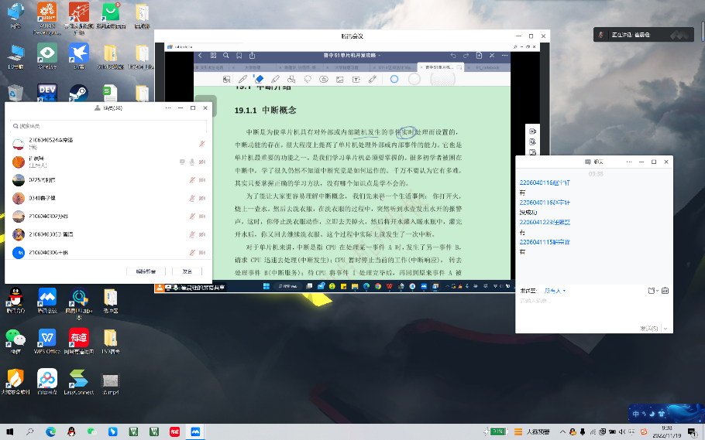Select the blue eraser tool
Screen dimensions: 705x440
pyautogui.click(x=259, y=79)
